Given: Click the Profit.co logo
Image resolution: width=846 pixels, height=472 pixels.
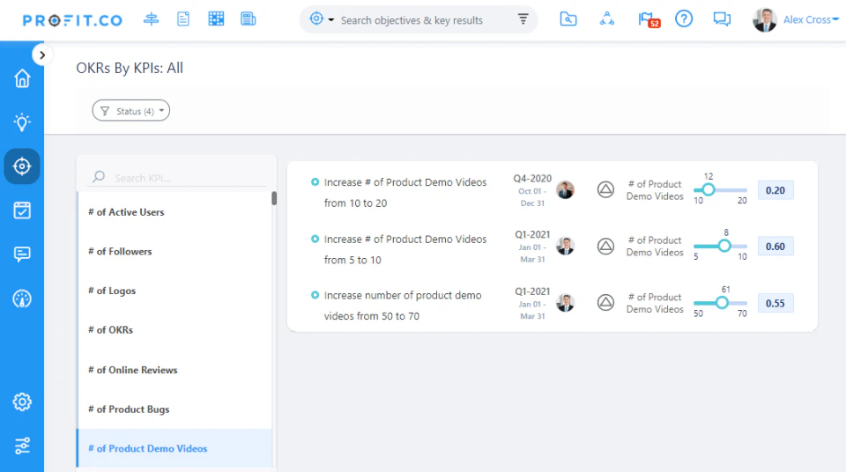Looking at the screenshot, I should click(x=72, y=20).
